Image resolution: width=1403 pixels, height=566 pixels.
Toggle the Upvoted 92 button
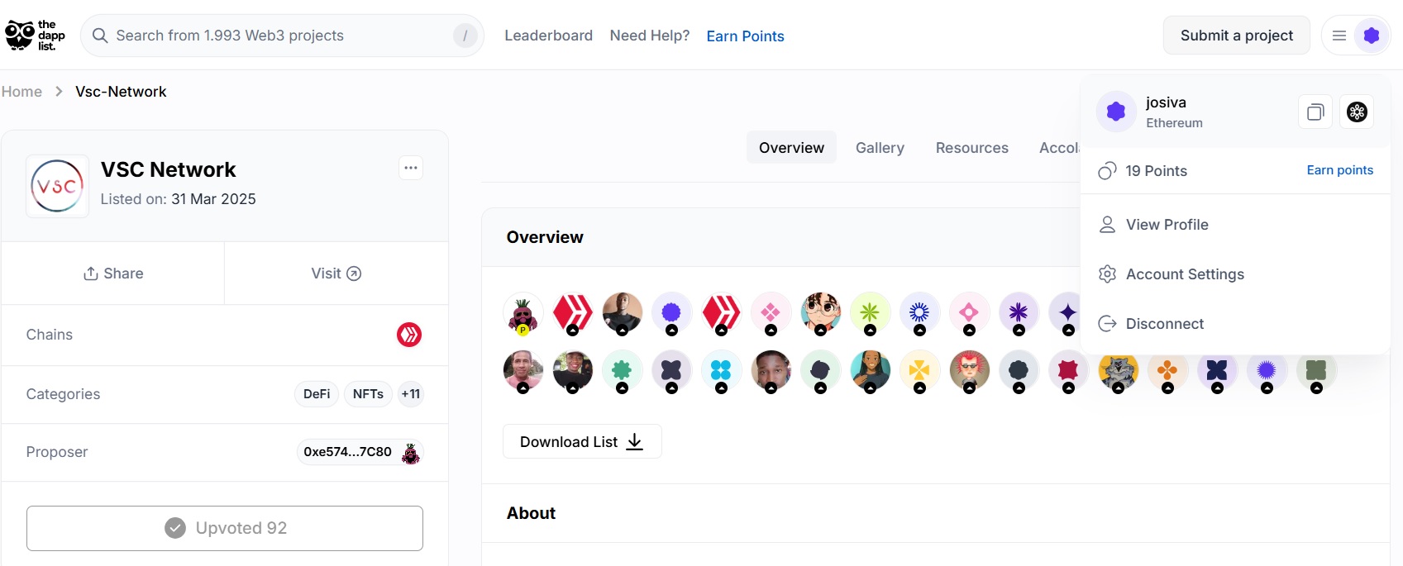pos(225,528)
